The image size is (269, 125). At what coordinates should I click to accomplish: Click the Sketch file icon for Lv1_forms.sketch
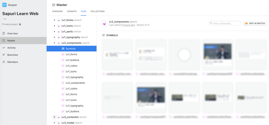click(59, 20)
